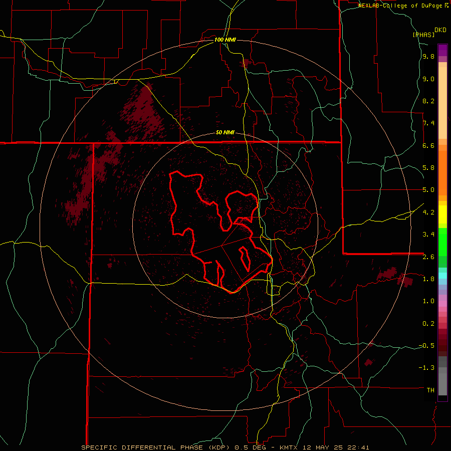Click the 8.2 value on the scale
Viewport: 451px width, 451px height.
coord(428,101)
